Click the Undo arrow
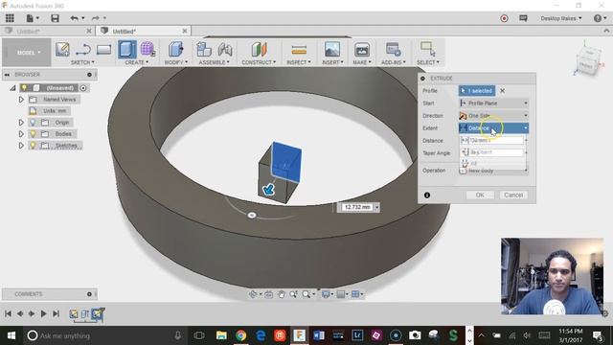The image size is (613, 345). pos(75,18)
